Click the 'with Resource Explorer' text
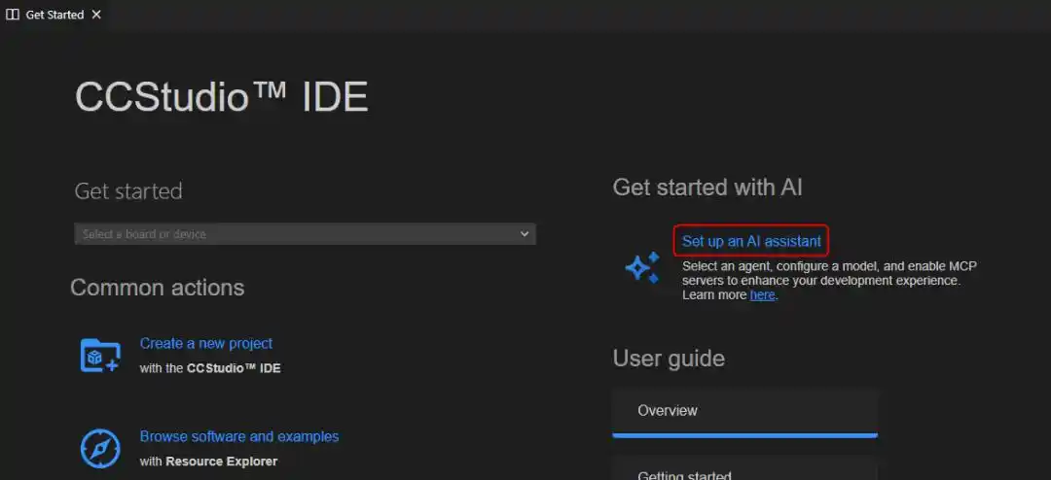 (x=208, y=462)
